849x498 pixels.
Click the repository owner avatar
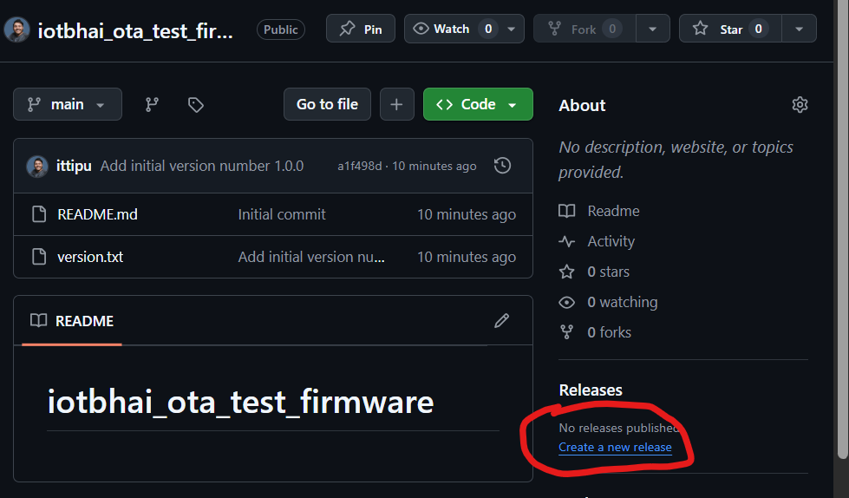click(17, 29)
